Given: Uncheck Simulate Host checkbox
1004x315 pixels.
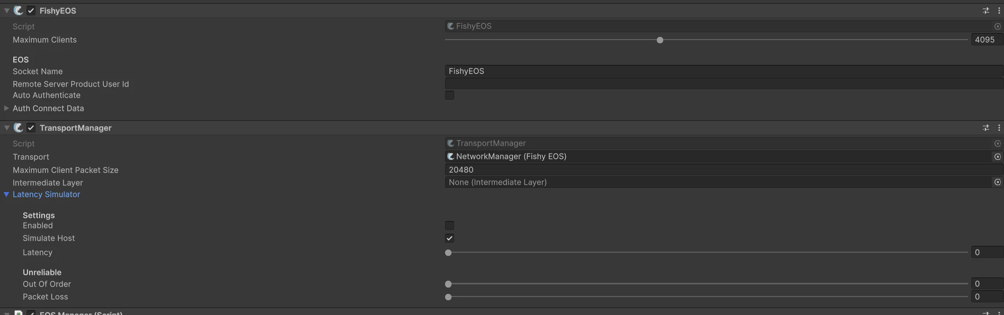Looking at the screenshot, I should pyautogui.click(x=450, y=238).
